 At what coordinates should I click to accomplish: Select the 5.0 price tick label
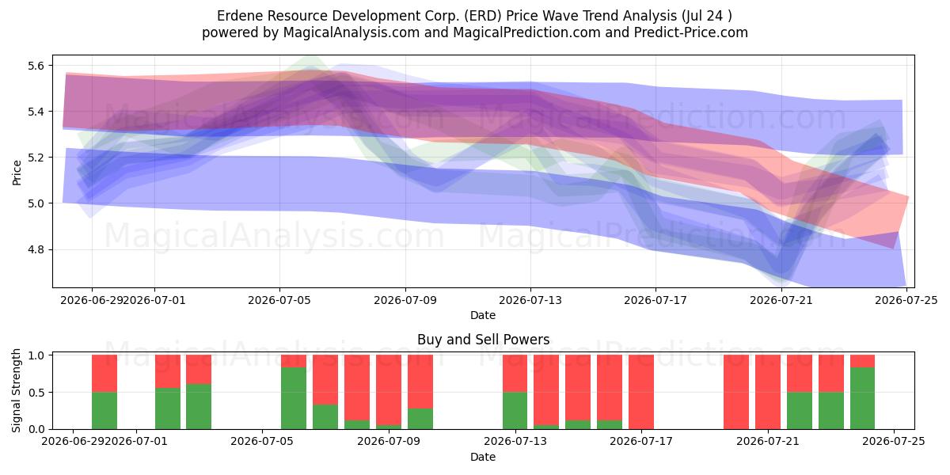38,203
